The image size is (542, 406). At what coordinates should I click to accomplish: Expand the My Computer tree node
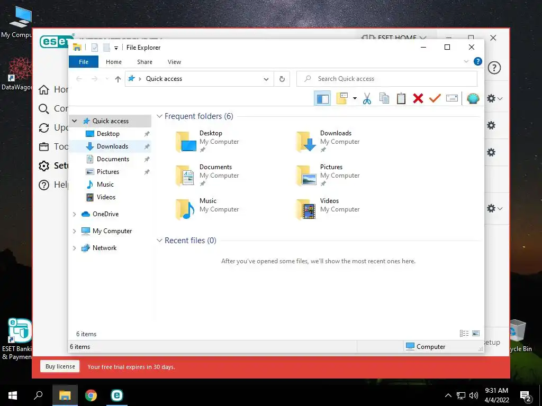(74, 232)
